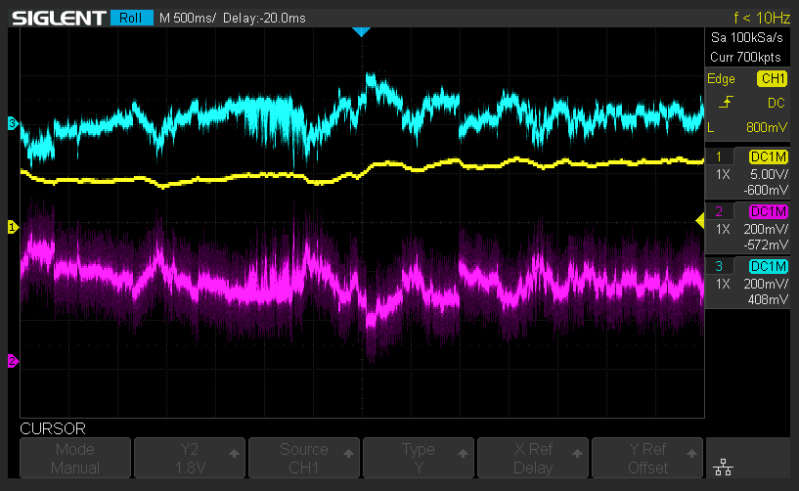Click the trigger level L label
799x491 pixels.
click(x=711, y=127)
